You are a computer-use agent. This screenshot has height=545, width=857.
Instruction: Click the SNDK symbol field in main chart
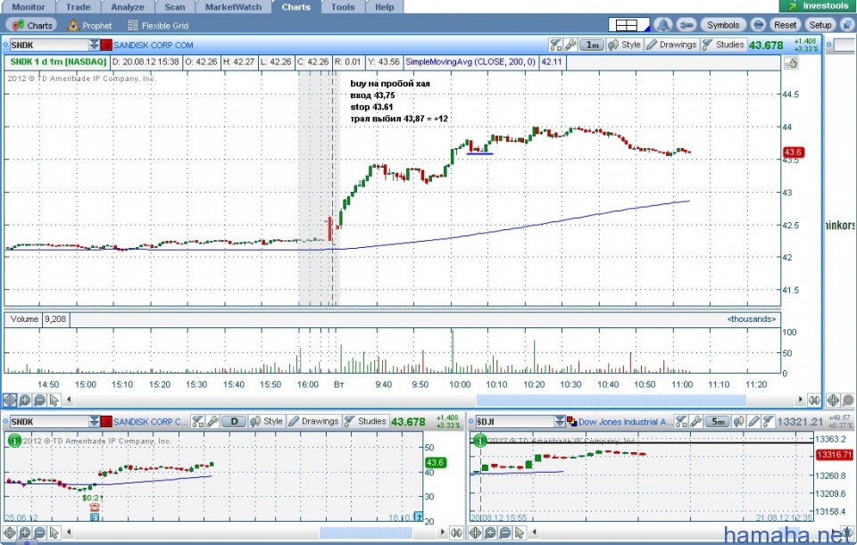(x=49, y=45)
